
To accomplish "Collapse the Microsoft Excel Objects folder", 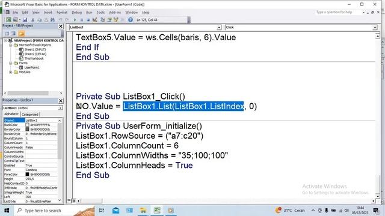I will coord(11,45).
